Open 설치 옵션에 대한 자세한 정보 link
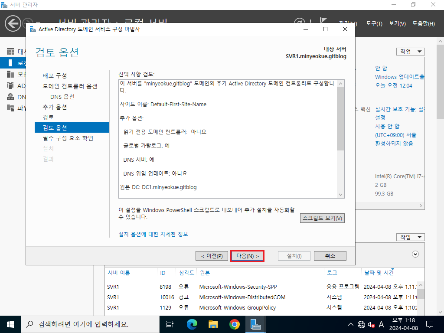Image resolution: width=444 pixels, height=333 pixels. (x=153, y=234)
